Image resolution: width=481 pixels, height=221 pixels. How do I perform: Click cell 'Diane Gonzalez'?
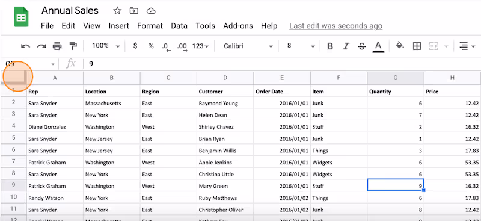pyautogui.click(x=55, y=127)
